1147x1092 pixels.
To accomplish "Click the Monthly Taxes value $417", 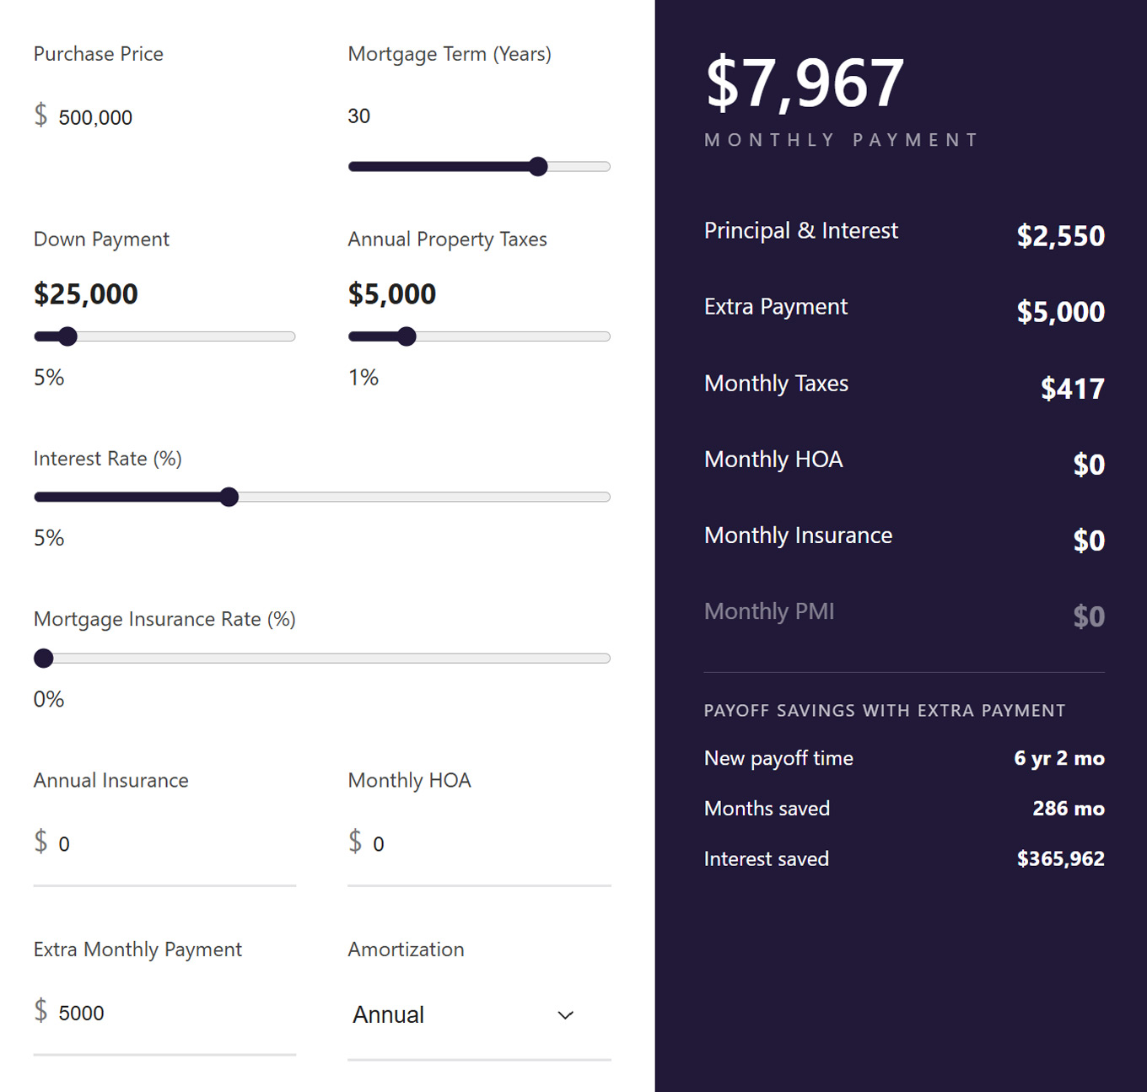I will 1073,388.
